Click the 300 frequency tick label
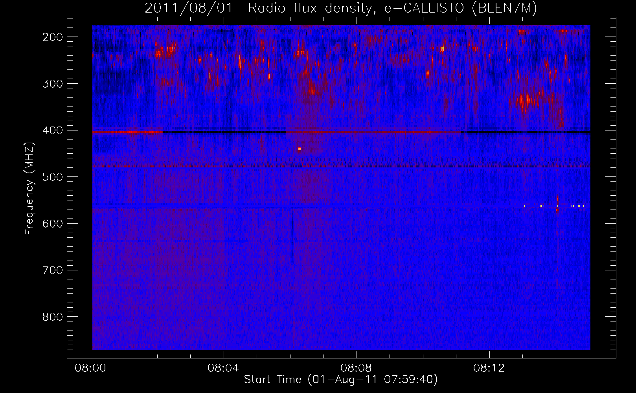The width and height of the screenshot is (636, 393). 53,84
